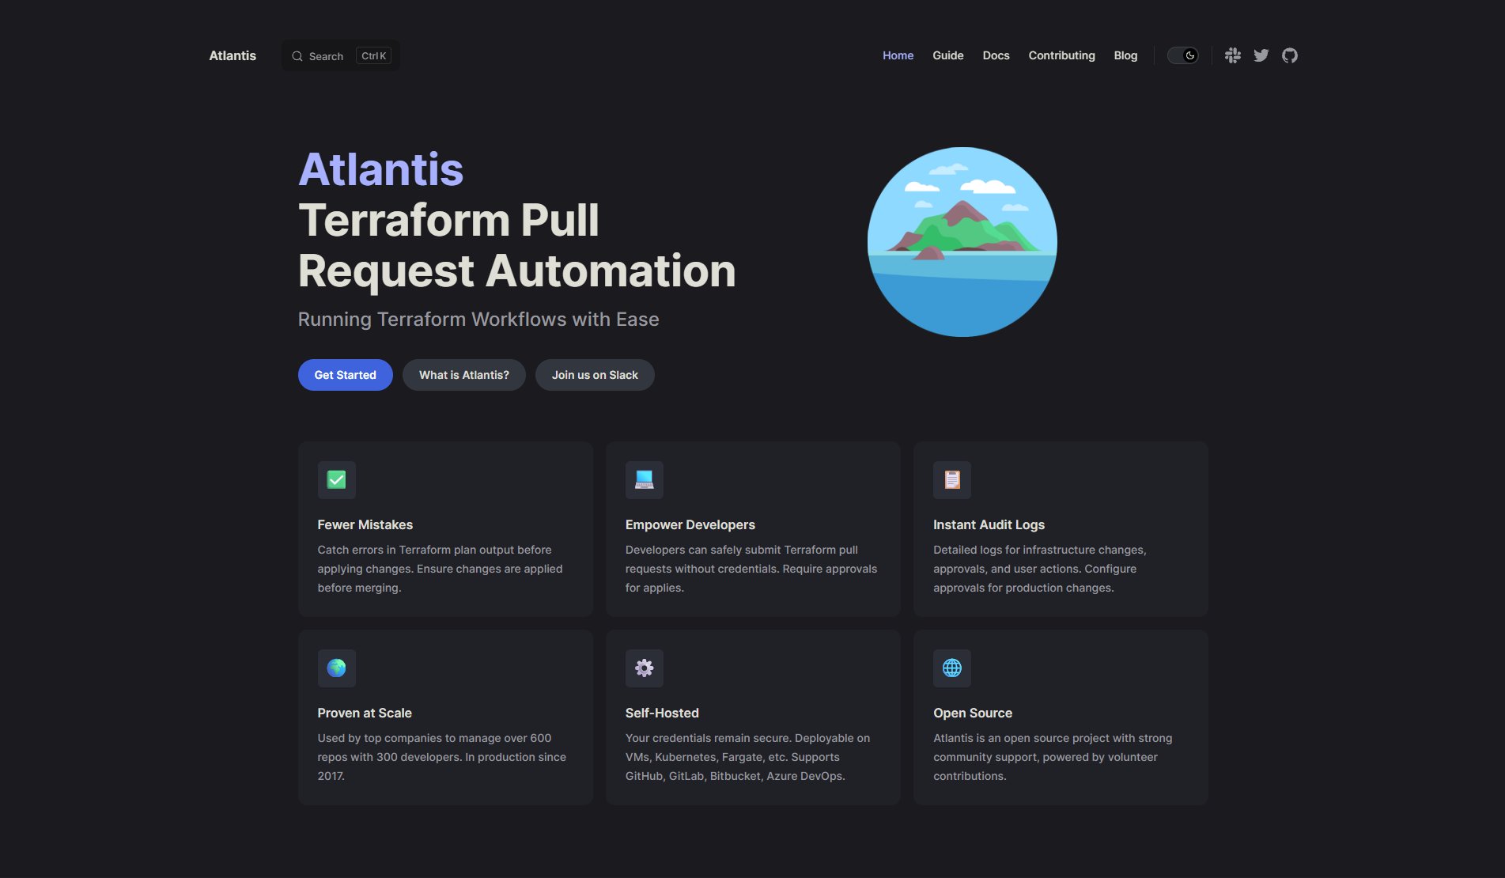
Task: Click the Empower Developers heading
Action: pyautogui.click(x=690, y=524)
